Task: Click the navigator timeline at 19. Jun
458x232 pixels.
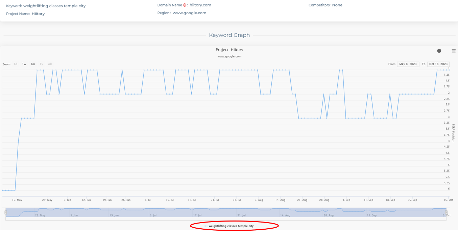Action: [114, 212]
